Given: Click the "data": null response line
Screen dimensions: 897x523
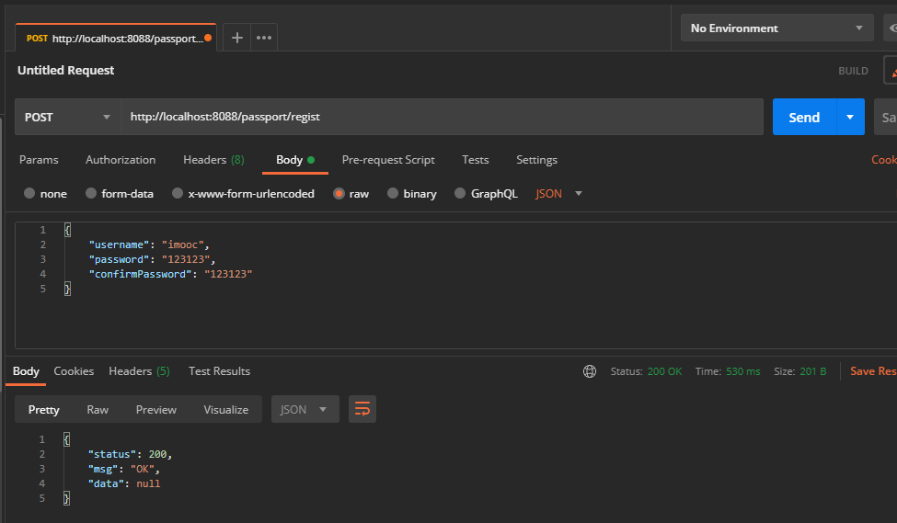Looking at the screenshot, I should click(124, 484).
